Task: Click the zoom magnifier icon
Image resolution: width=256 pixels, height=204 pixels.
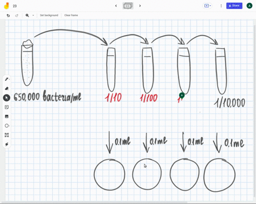Action: coord(27,15)
